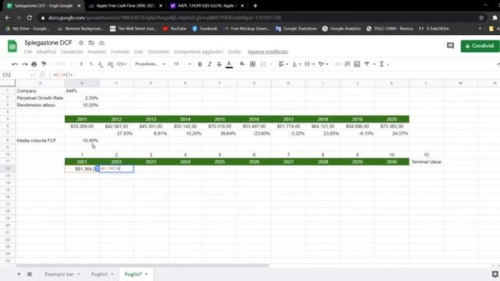This screenshot has width=500, height=281.
Task: Open the text rotation dropdown
Action: tap(323, 64)
